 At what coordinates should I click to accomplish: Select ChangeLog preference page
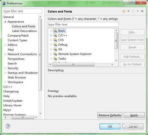click(11, 92)
